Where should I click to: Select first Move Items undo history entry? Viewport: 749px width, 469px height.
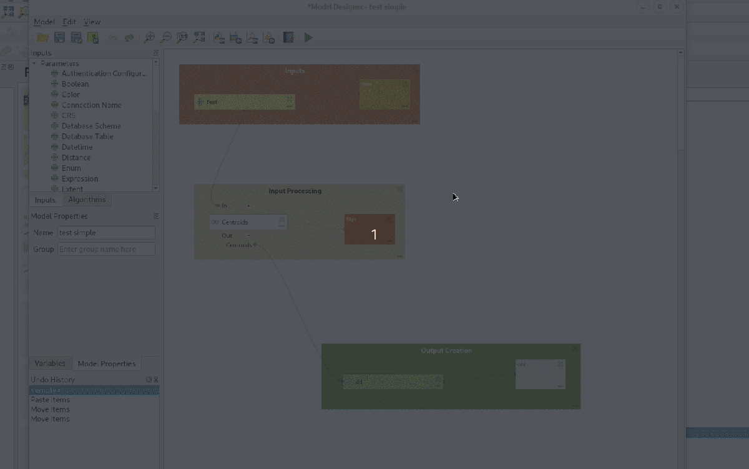51,410
